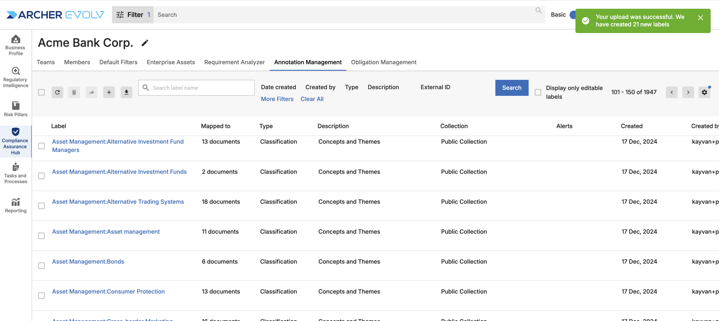Toggle the select all labels checkbox
719x321 pixels.
41,92
